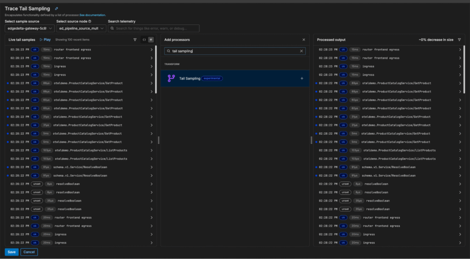Screen dimensions: 470x259
Task: Switch live samples to JSON braces view
Action: tap(144, 40)
